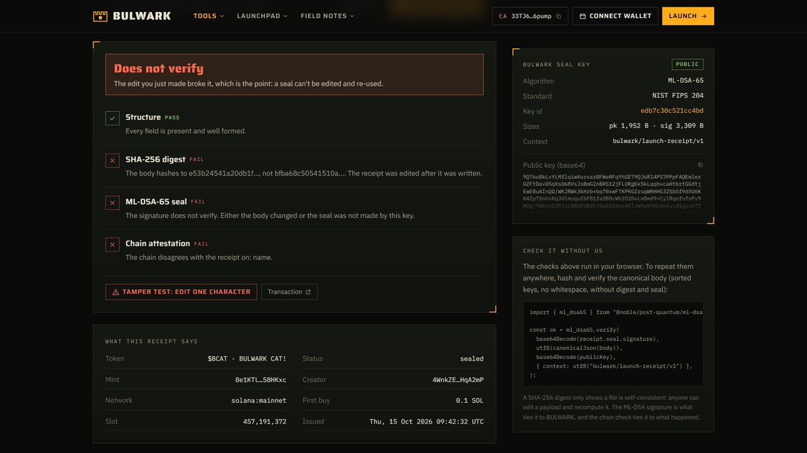This screenshot has width=807, height=453.
Task: Click the PUBLIC badge in the seal key panel
Action: click(687, 64)
